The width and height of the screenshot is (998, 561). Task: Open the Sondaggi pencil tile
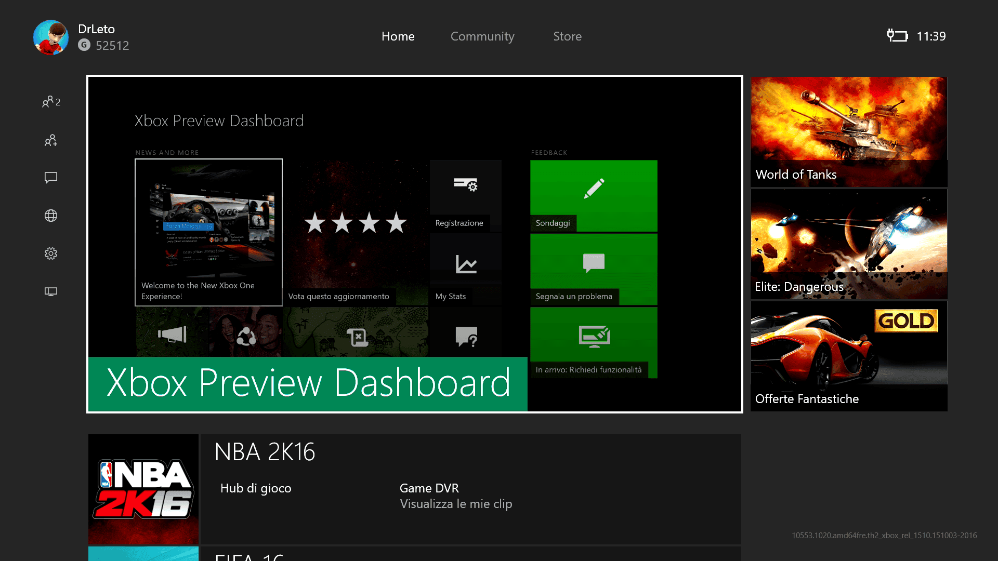pos(594,196)
